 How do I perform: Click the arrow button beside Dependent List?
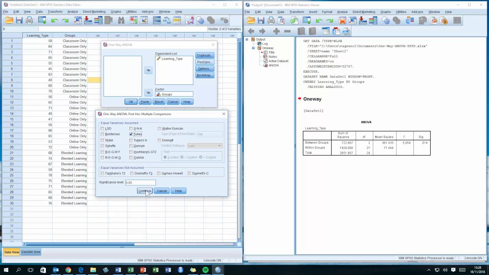coord(149,70)
